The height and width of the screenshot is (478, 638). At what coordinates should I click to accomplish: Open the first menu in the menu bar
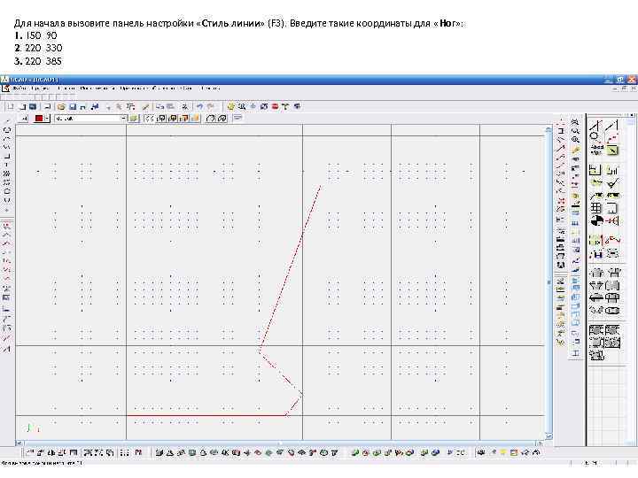click(x=19, y=89)
